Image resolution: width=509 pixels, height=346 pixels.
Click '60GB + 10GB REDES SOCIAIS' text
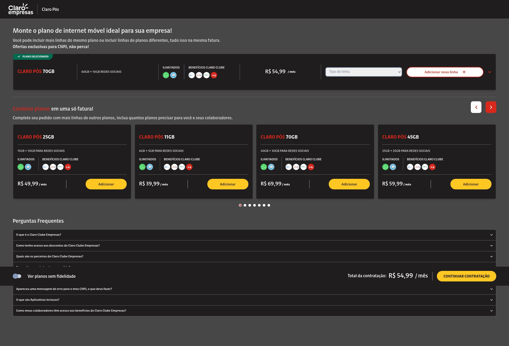click(101, 72)
